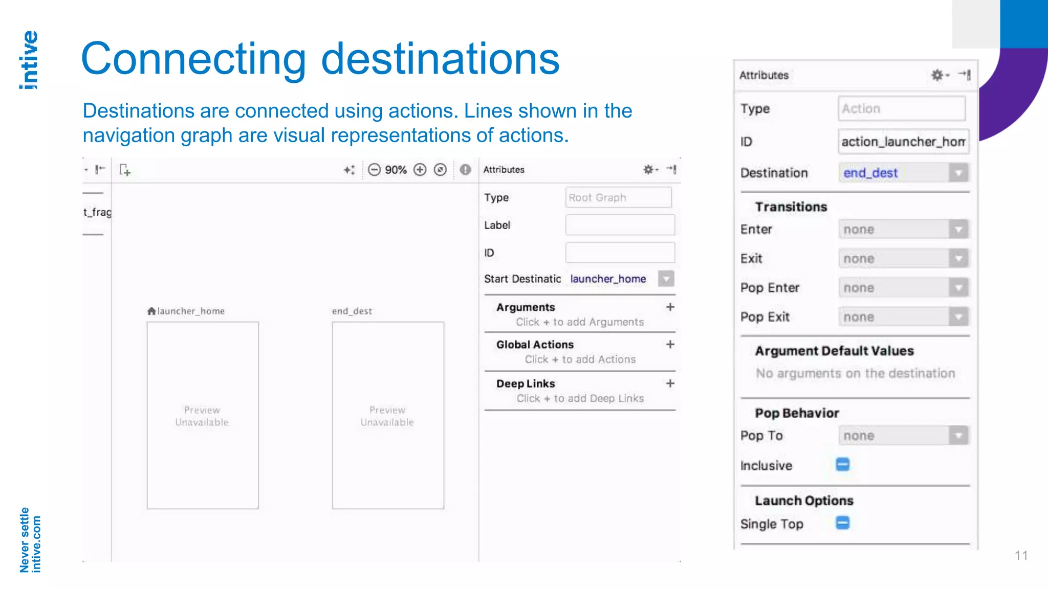1048x589 pixels.
Task: Click the 90% zoom level text
Action: [x=396, y=170]
